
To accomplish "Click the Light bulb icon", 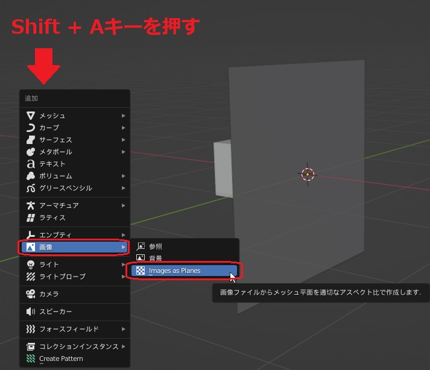I will pos(31,265).
